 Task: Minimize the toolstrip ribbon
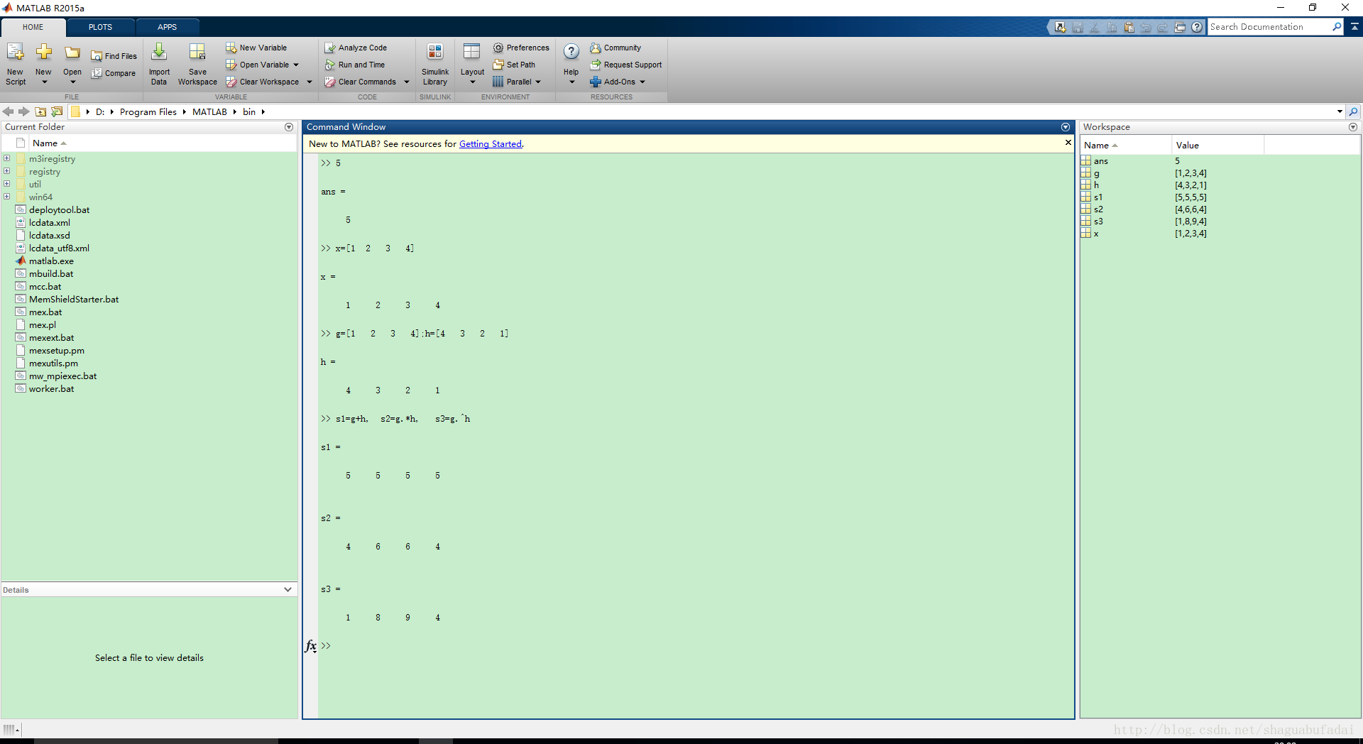1354,27
